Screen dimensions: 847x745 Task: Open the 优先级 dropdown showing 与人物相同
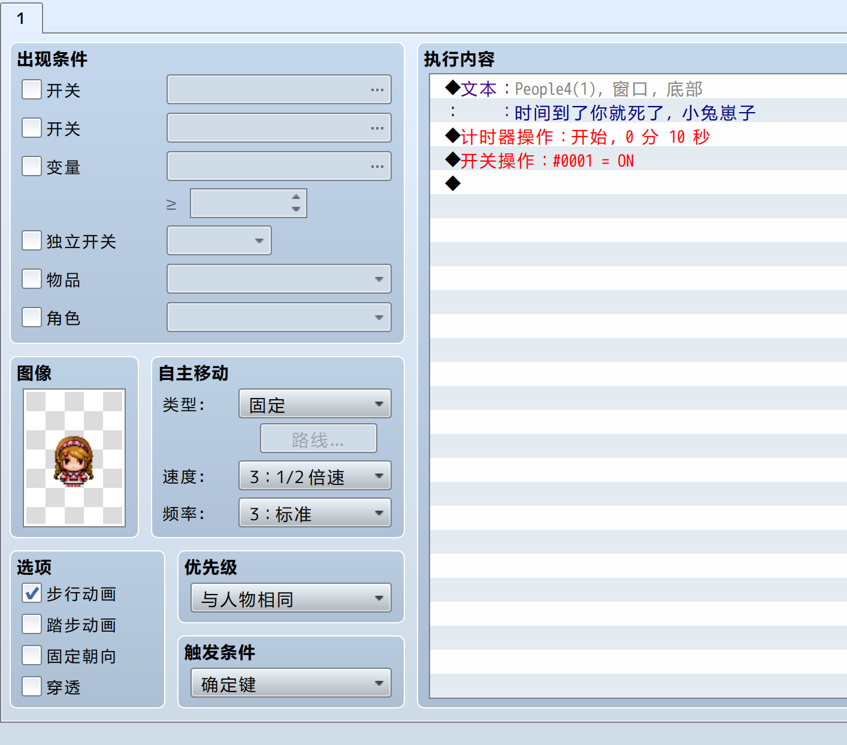[x=291, y=598]
